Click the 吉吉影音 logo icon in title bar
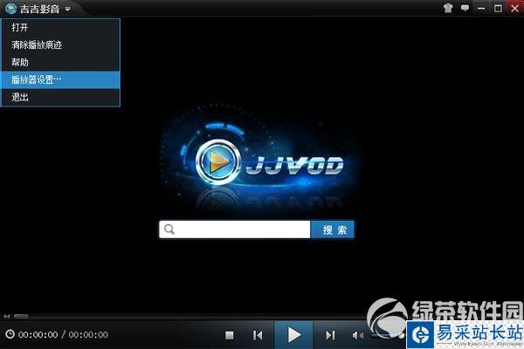Image resolution: width=524 pixels, height=349 pixels. click(x=10, y=9)
